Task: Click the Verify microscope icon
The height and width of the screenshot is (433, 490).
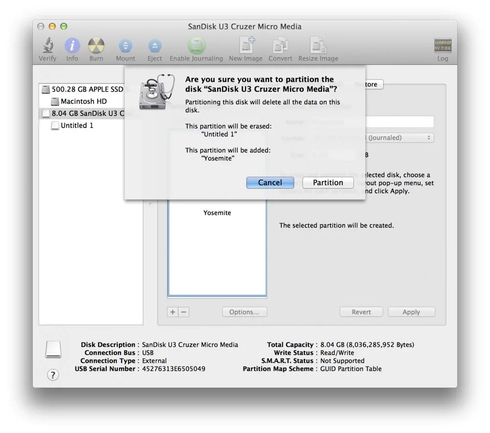Action: [48, 46]
